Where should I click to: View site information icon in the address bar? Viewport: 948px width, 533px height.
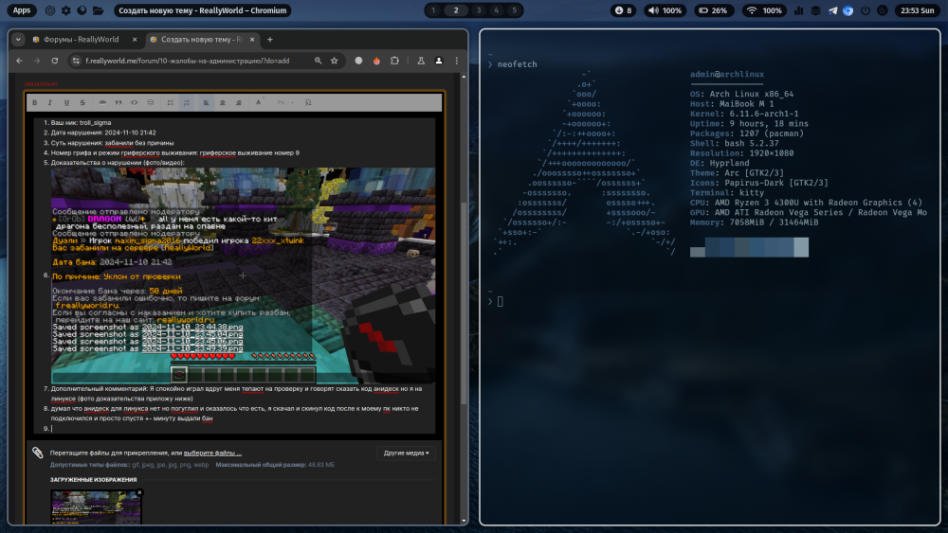point(76,61)
